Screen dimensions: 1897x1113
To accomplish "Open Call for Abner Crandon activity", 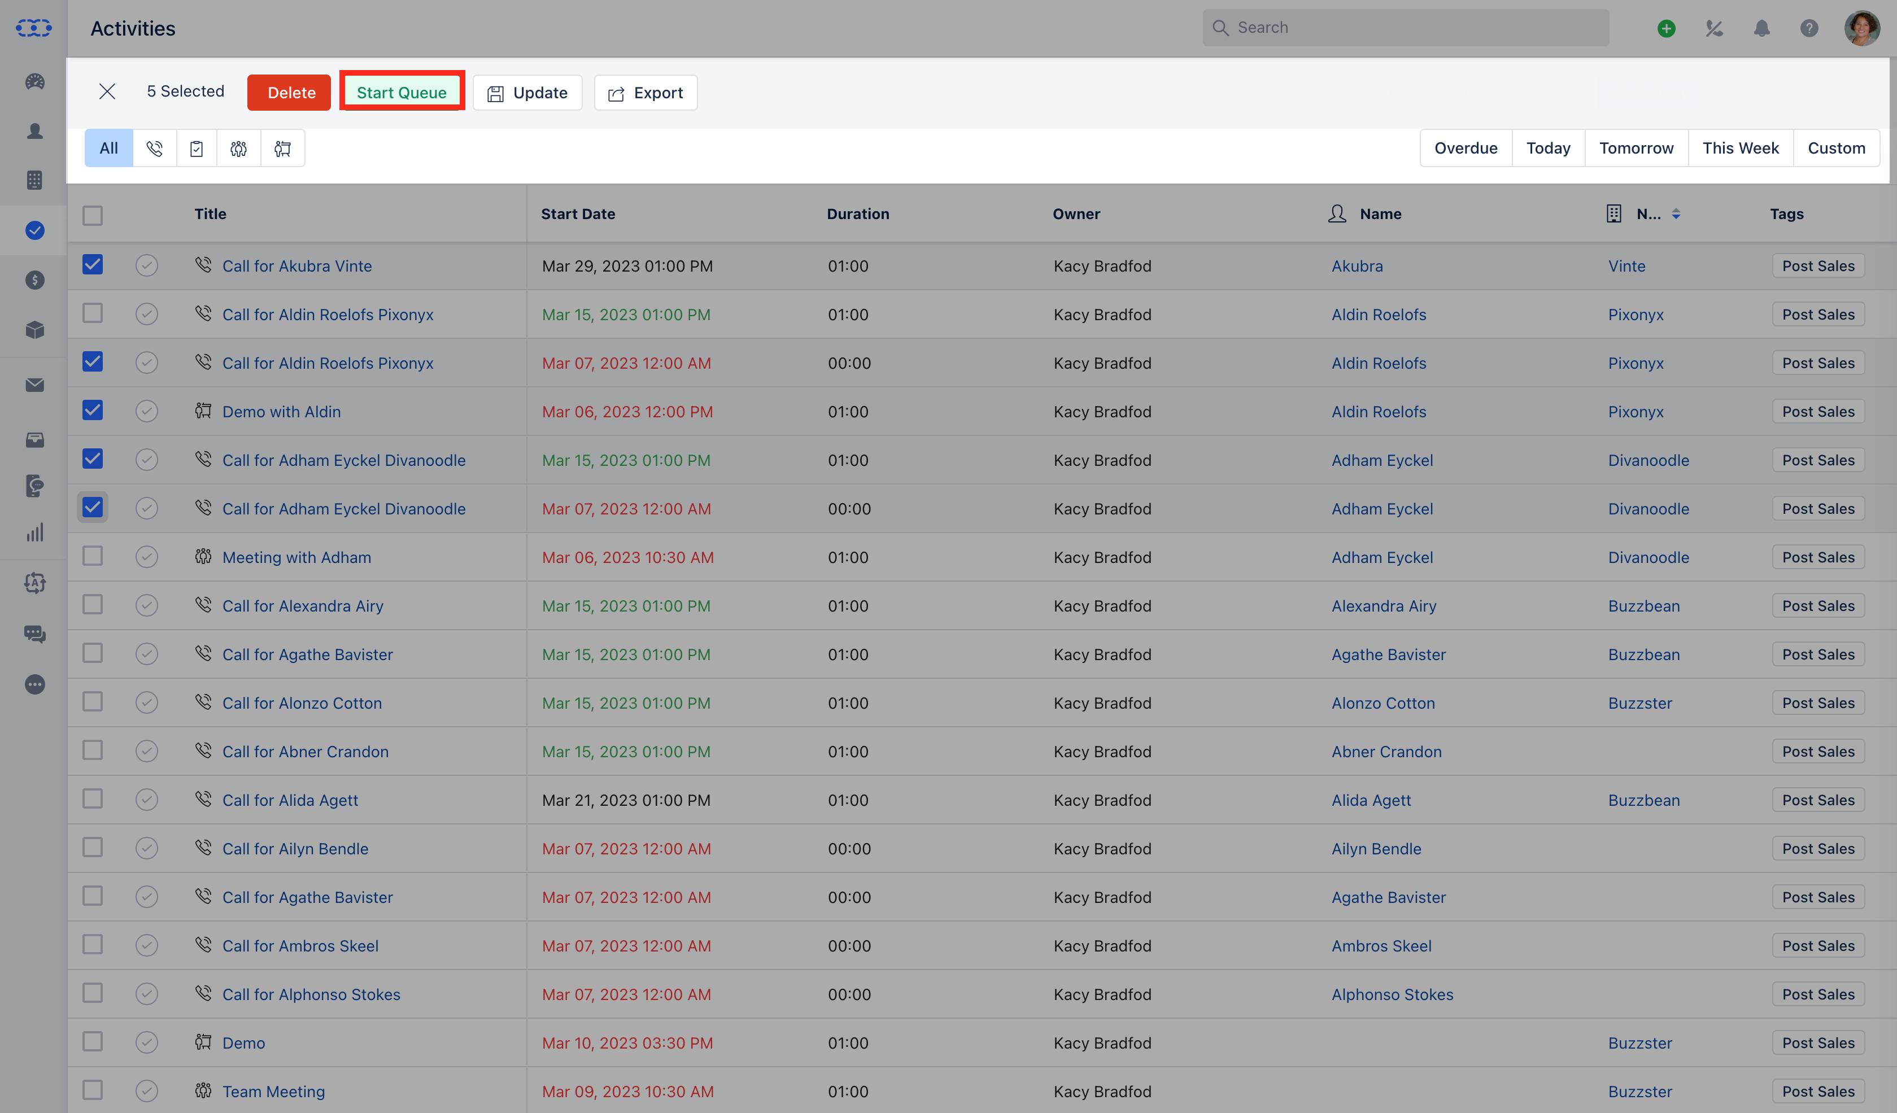I will coord(306,751).
